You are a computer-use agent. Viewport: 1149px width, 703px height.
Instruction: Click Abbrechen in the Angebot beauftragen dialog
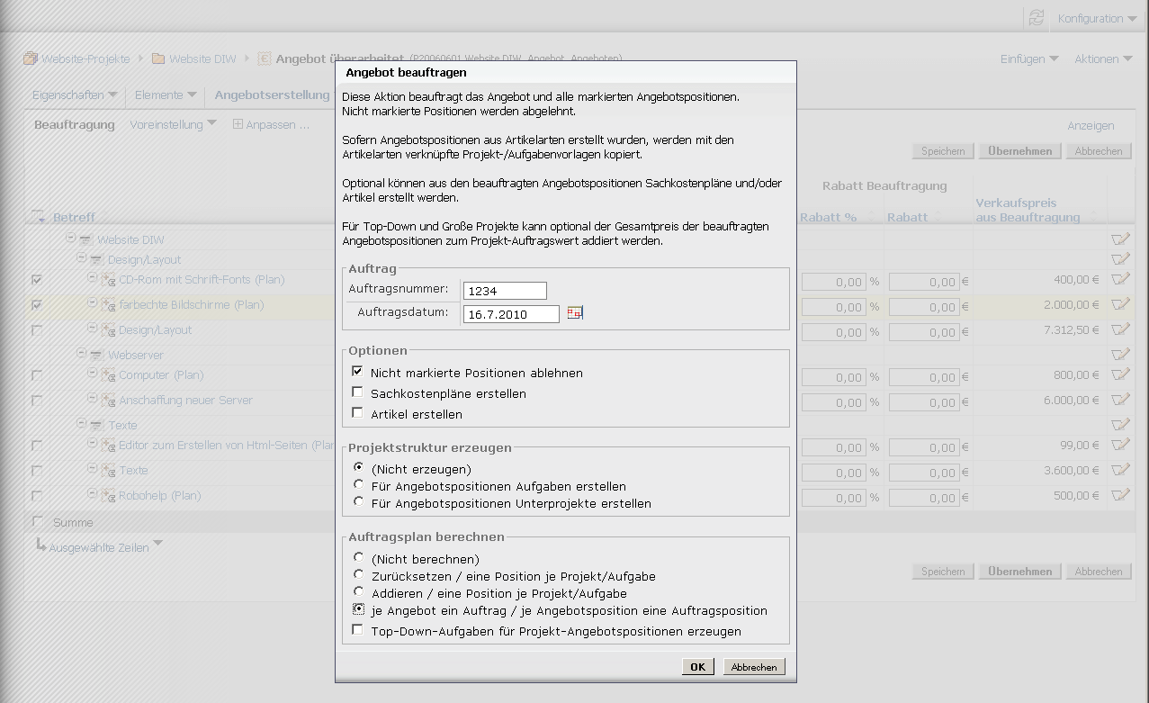tap(754, 667)
